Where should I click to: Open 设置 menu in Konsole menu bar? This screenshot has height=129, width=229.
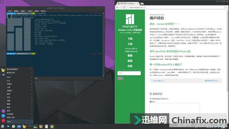point(36,11)
